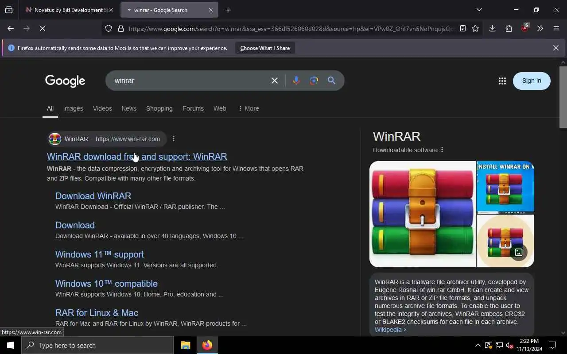Open RAR for Linux & Mac sitelink
Viewport: 567px width, 354px height.
click(x=97, y=312)
